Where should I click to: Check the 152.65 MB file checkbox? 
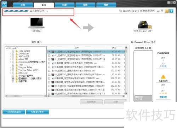coord(49,86)
